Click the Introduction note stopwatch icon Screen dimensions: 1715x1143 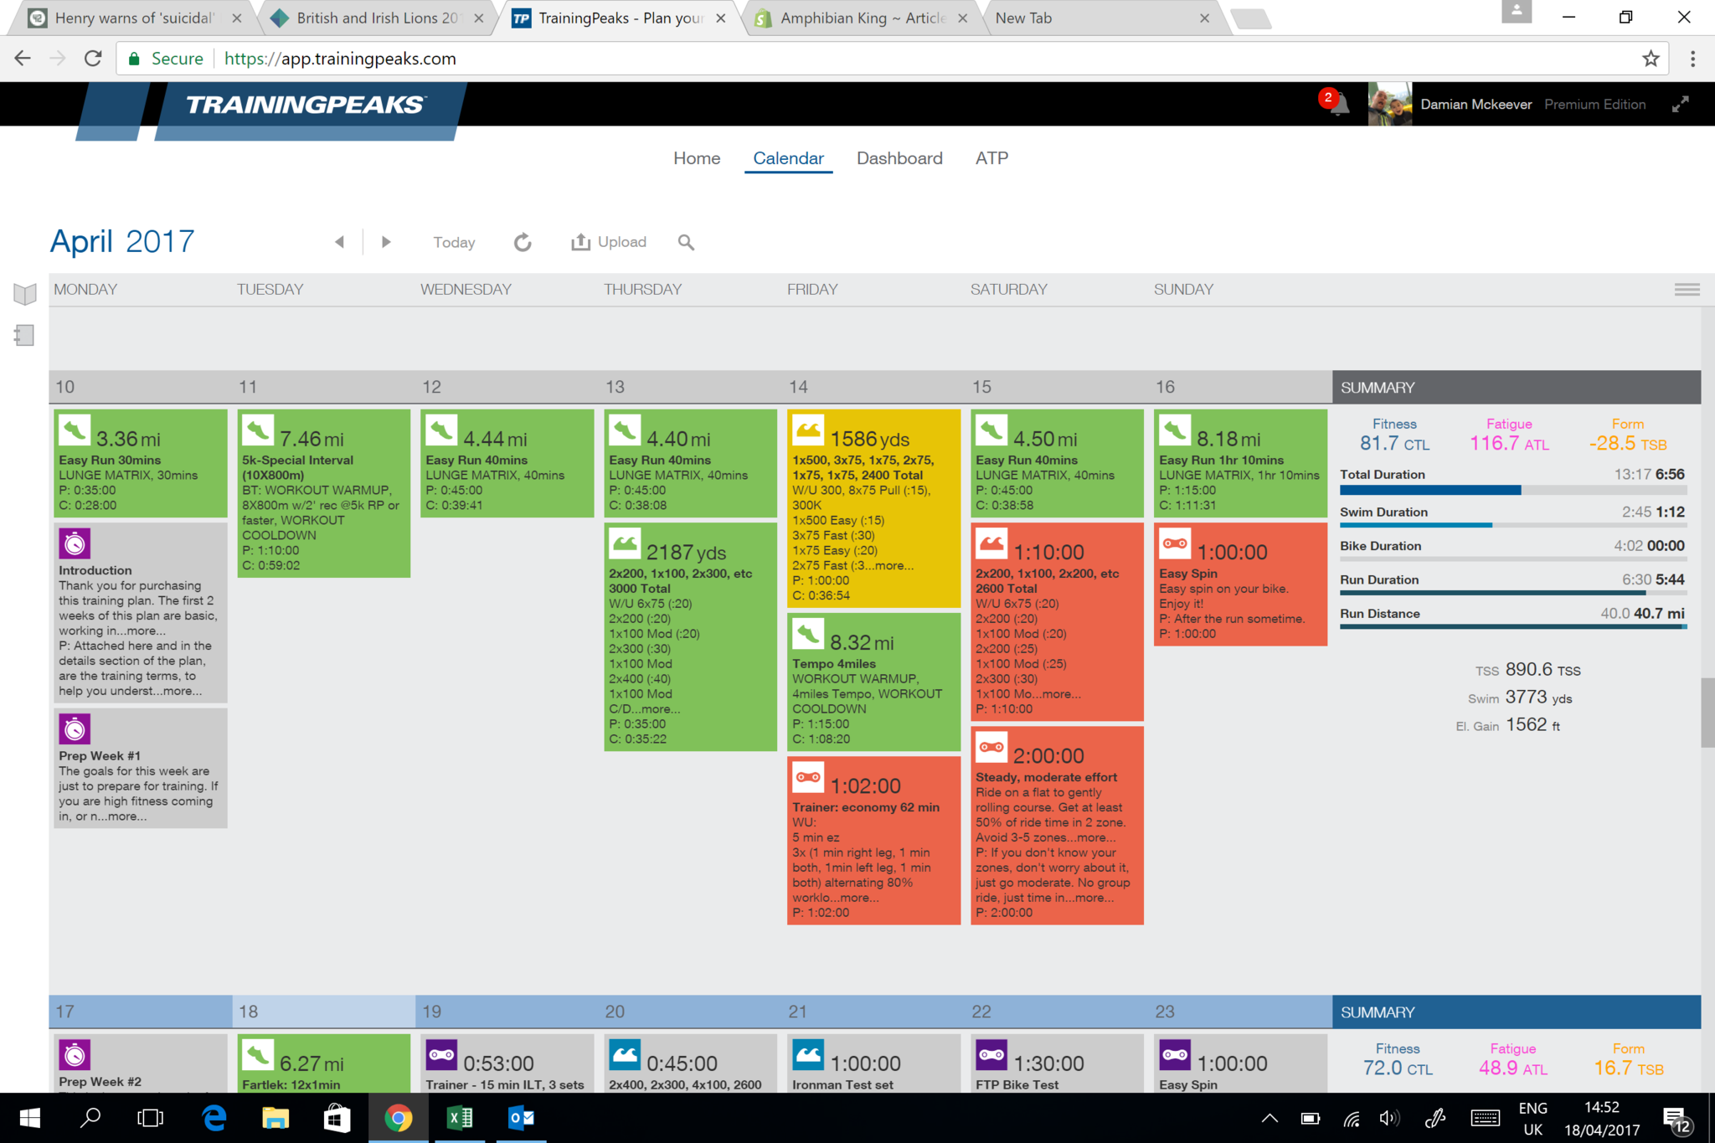point(75,544)
